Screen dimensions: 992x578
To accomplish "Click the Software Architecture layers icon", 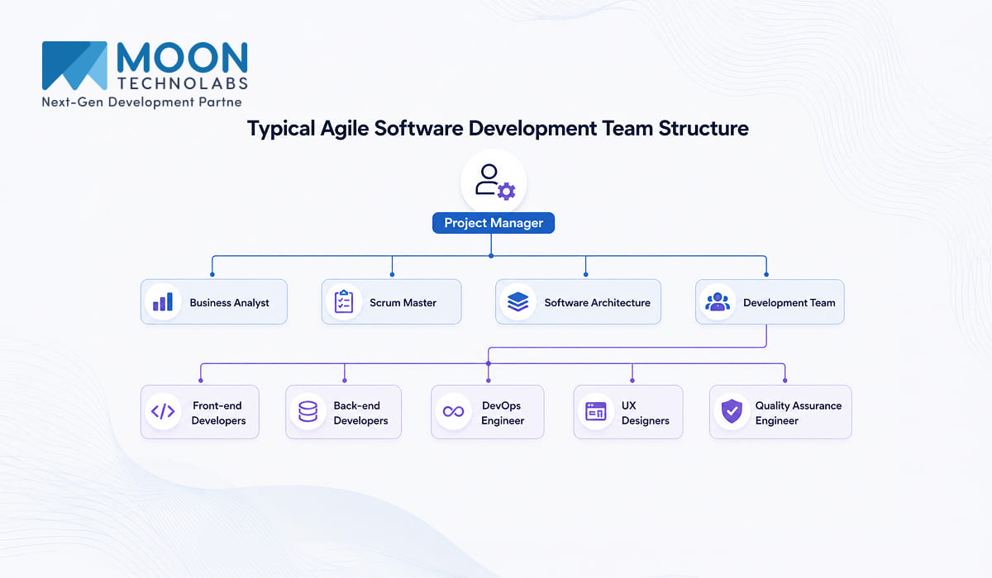I will pos(518,301).
